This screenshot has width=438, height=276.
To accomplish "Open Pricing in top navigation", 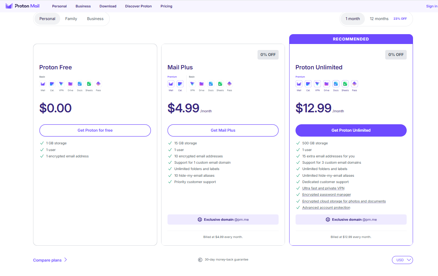I will click(x=166, y=6).
